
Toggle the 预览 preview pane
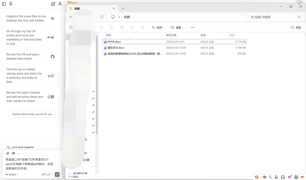click(296, 27)
